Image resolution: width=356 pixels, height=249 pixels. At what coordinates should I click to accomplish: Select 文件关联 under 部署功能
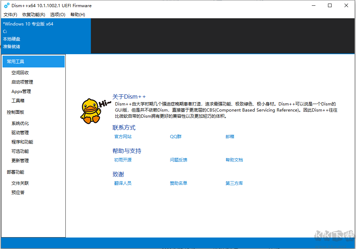pos(20,183)
